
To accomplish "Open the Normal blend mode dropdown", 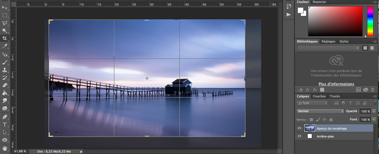I will pyautogui.click(x=320, y=111).
